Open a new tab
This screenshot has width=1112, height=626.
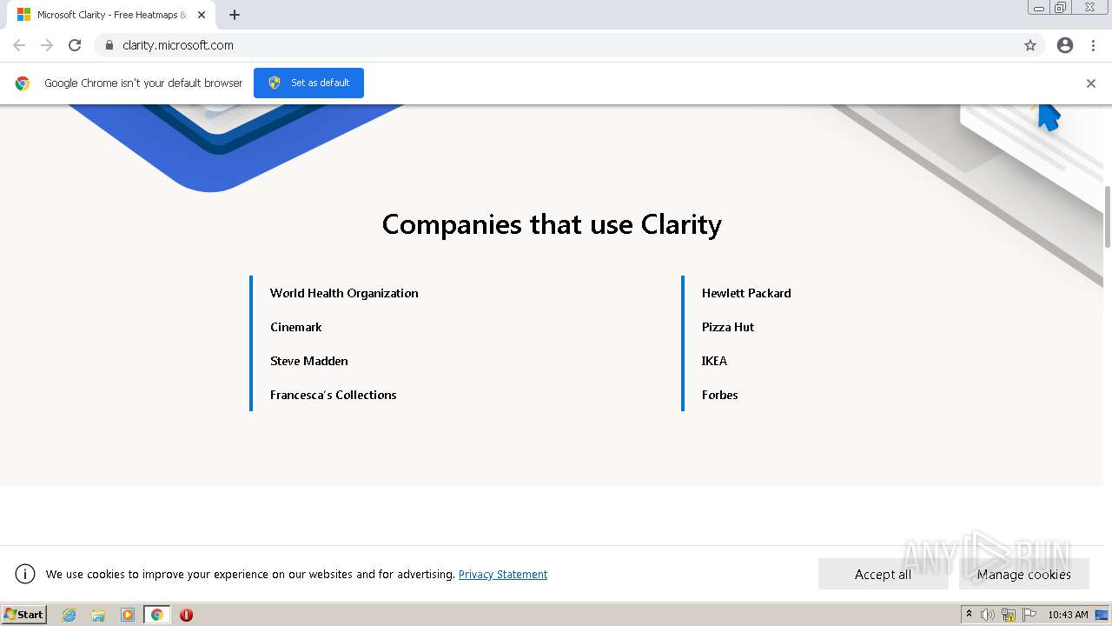pos(235,15)
